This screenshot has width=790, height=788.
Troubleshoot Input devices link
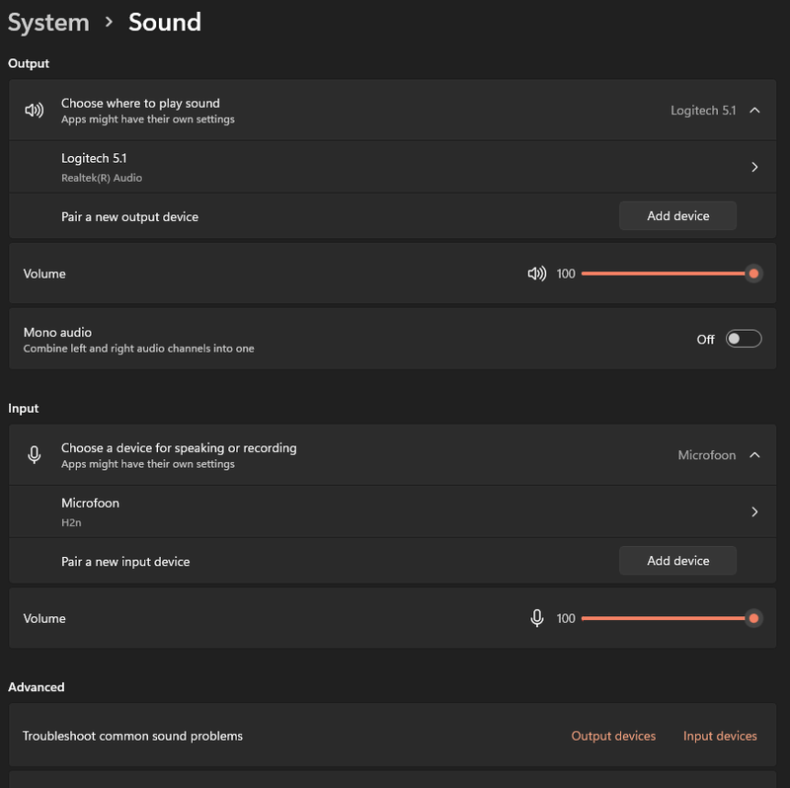[x=720, y=736]
